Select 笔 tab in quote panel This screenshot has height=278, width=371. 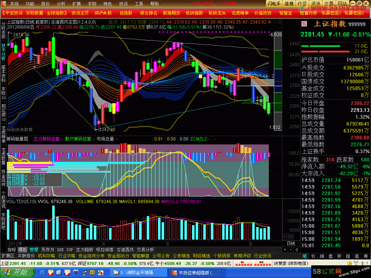(x=304, y=256)
